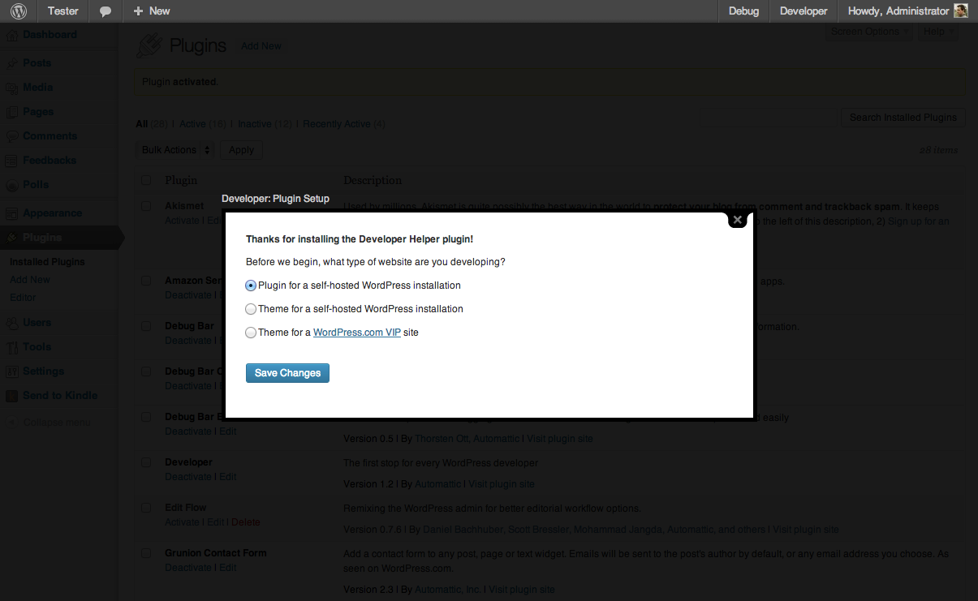The image size is (978, 601).
Task: Select Plugin for self-hosted WordPress radio option
Action: pos(251,285)
